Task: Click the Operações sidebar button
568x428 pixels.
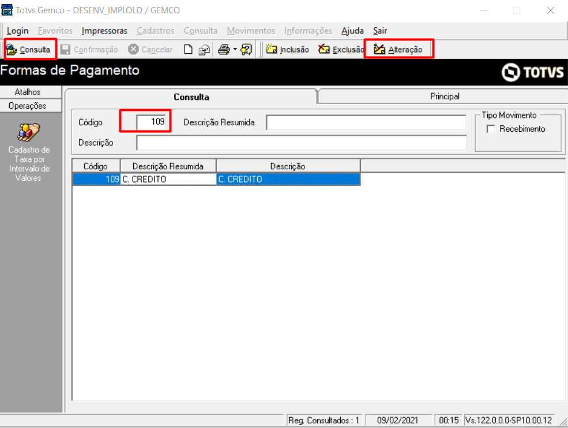Action: [31, 106]
